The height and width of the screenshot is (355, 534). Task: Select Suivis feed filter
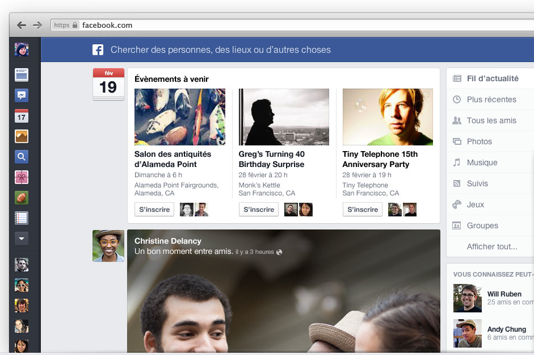point(477,184)
